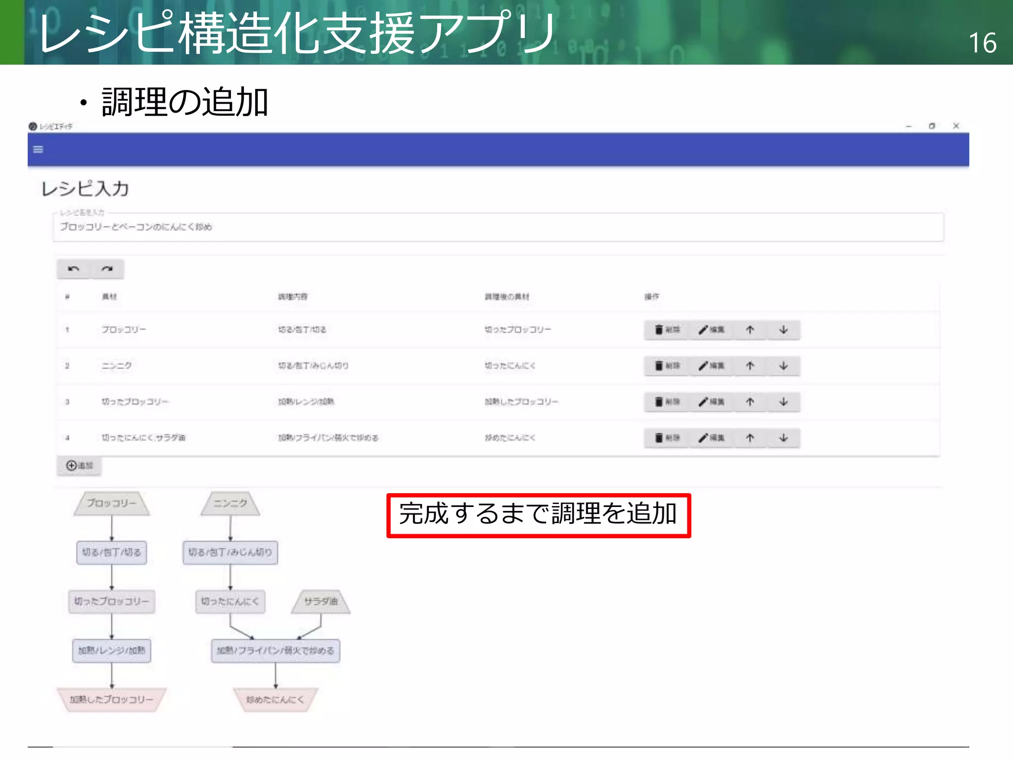Viewport: 1013px width, 759px height.
Task: Click row 3 result cell 加熱したブロッコリー
Action: 521,402
